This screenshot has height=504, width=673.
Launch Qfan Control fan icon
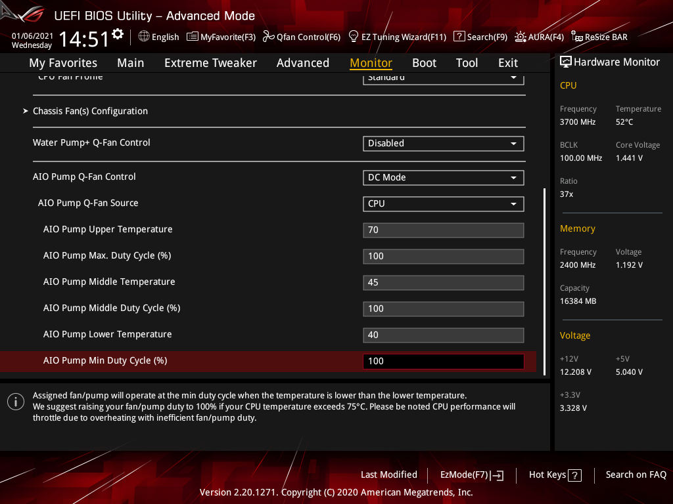[x=268, y=37]
